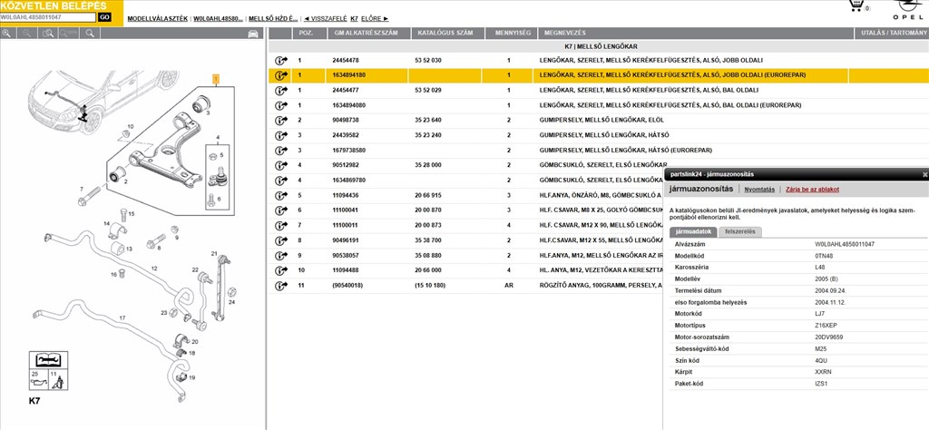Select the jármuadatok tab

point(692,232)
